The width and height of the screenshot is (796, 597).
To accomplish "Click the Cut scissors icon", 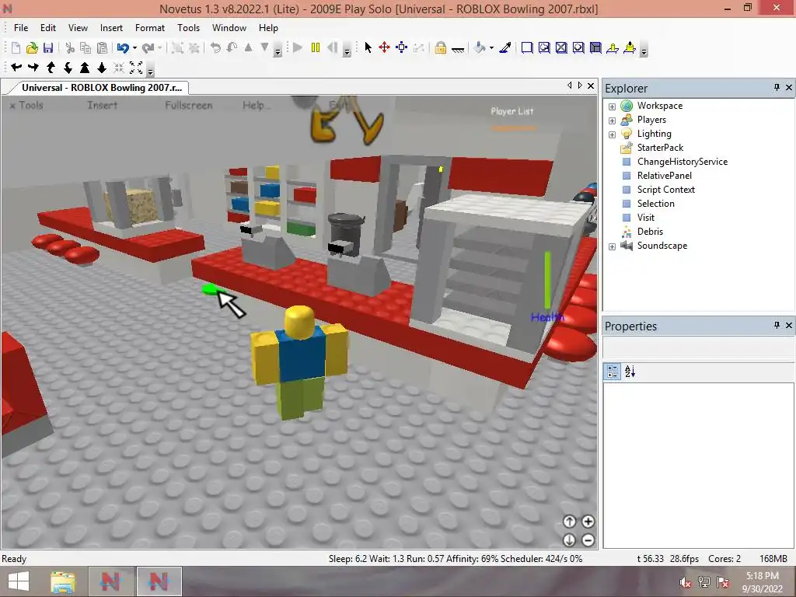I will point(70,48).
